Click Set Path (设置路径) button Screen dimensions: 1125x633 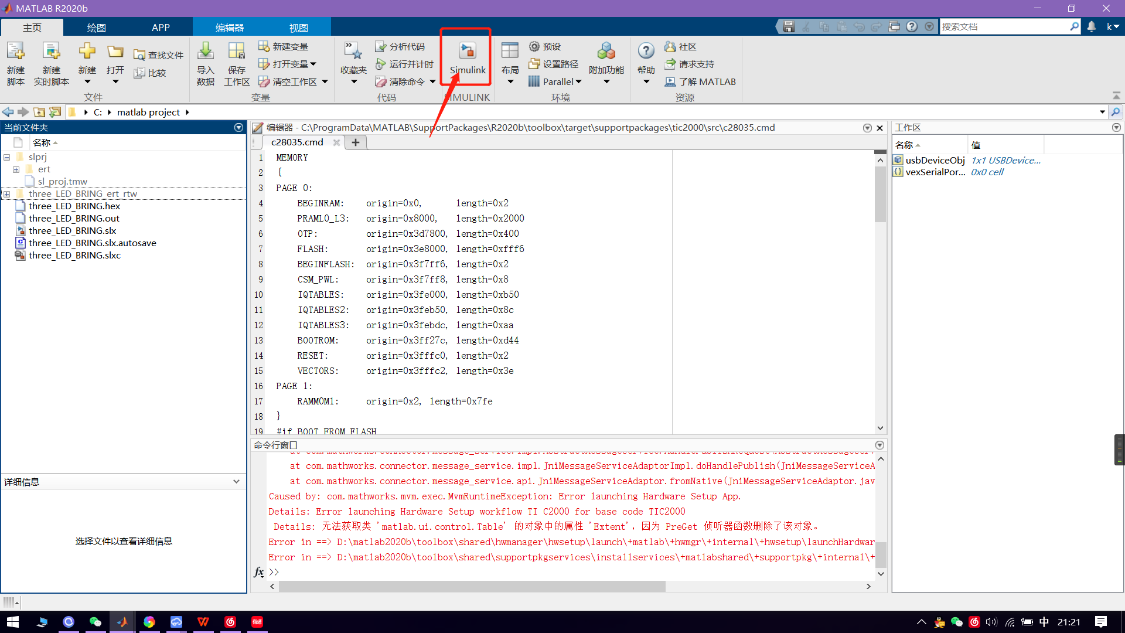click(x=554, y=64)
